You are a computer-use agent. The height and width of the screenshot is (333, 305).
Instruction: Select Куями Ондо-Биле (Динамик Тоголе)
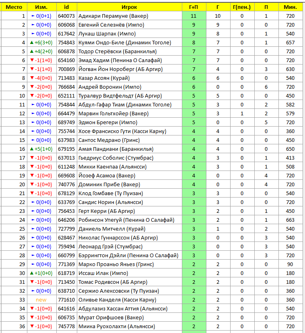125,42
